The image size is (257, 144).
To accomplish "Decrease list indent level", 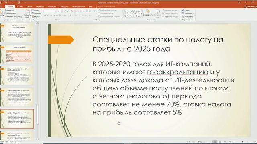I will pos(87,11).
